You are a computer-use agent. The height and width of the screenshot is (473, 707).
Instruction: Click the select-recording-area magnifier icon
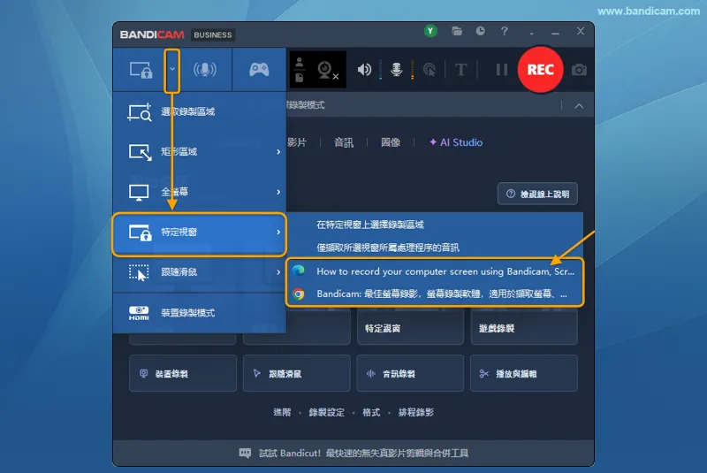(x=140, y=112)
